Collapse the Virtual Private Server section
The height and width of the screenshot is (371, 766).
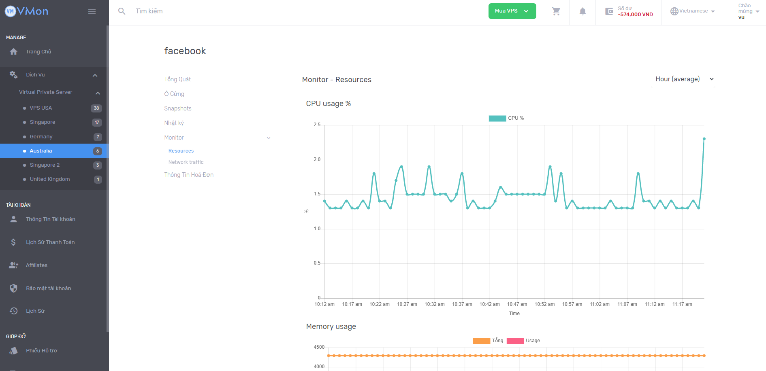(x=98, y=93)
